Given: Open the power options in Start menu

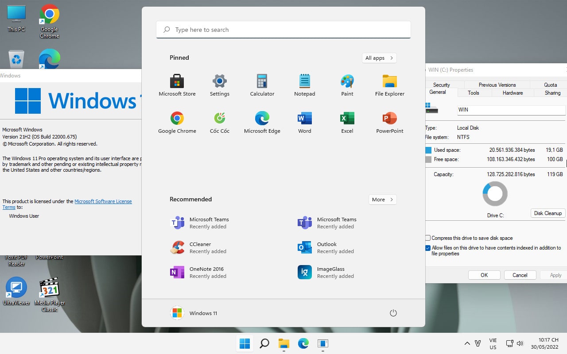Looking at the screenshot, I should click(x=393, y=313).
